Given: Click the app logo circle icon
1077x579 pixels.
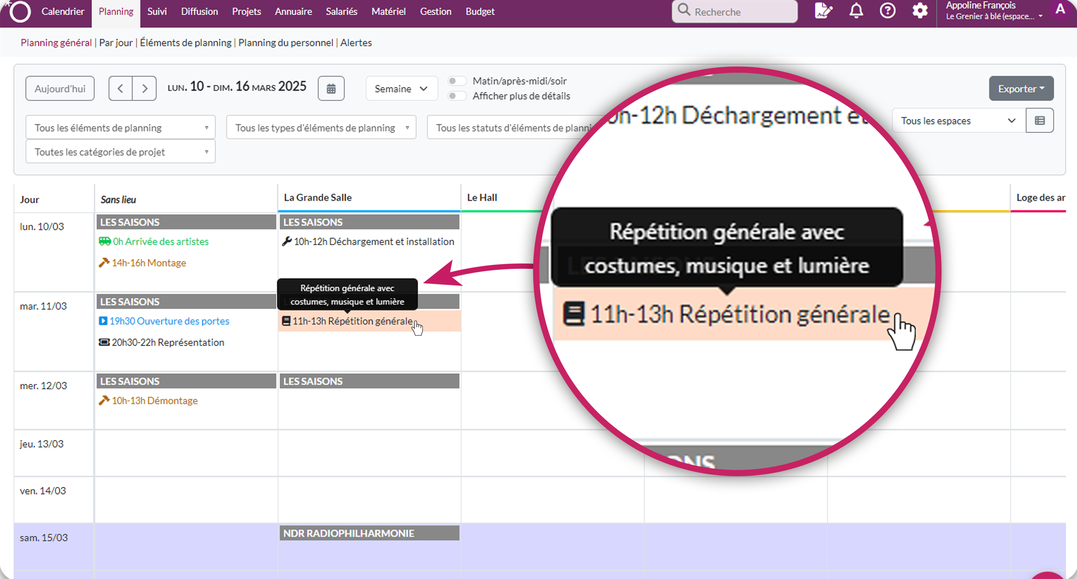Looking at the screenshot, I should (x=20, y=11).
